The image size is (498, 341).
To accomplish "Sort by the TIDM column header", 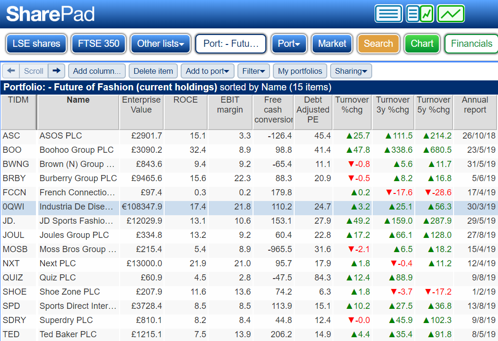I will click(x=18, y=112).
